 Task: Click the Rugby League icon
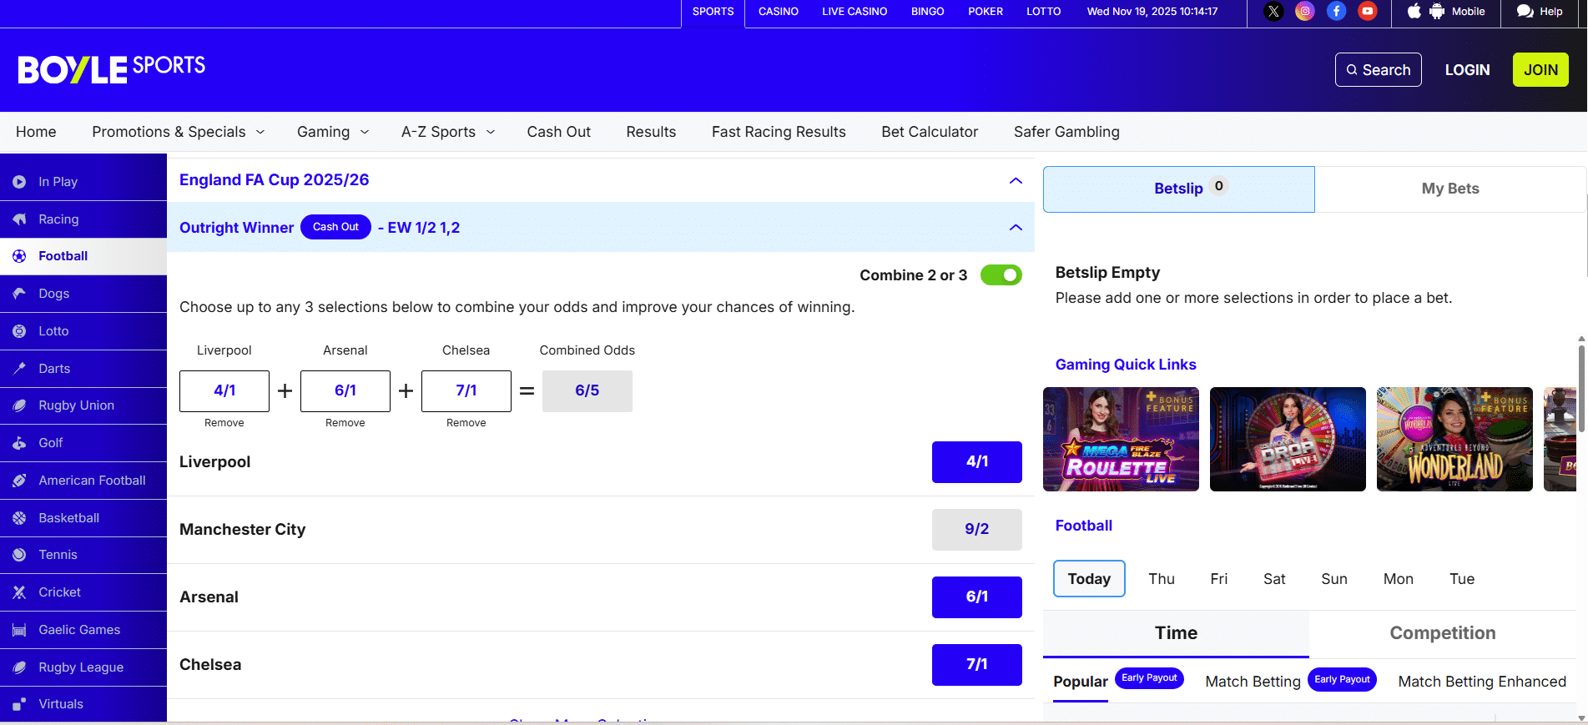[19, 667]
